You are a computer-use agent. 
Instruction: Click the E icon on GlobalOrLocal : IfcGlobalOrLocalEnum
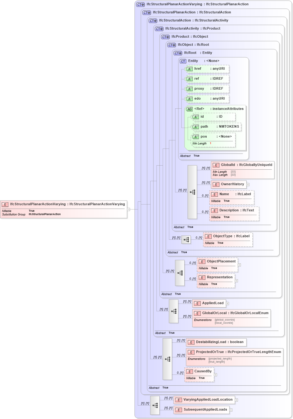(197, 313)
